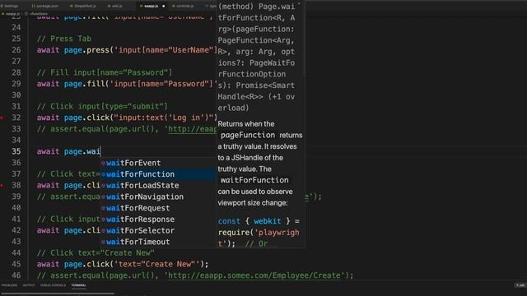Open the OUTPUT panel tab
This screenshot has width=527, height=296.
pos(29,285)
